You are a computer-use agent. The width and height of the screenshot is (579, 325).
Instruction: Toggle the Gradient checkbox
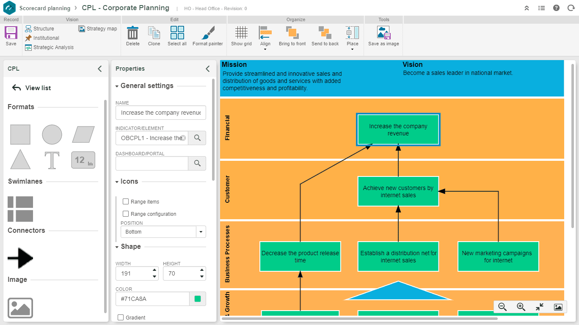[x=121, y=317]
